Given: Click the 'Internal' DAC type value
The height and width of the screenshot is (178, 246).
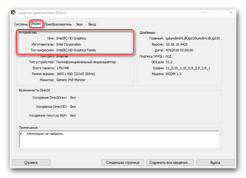Looking at the screenshot, I should click(62, 56).
